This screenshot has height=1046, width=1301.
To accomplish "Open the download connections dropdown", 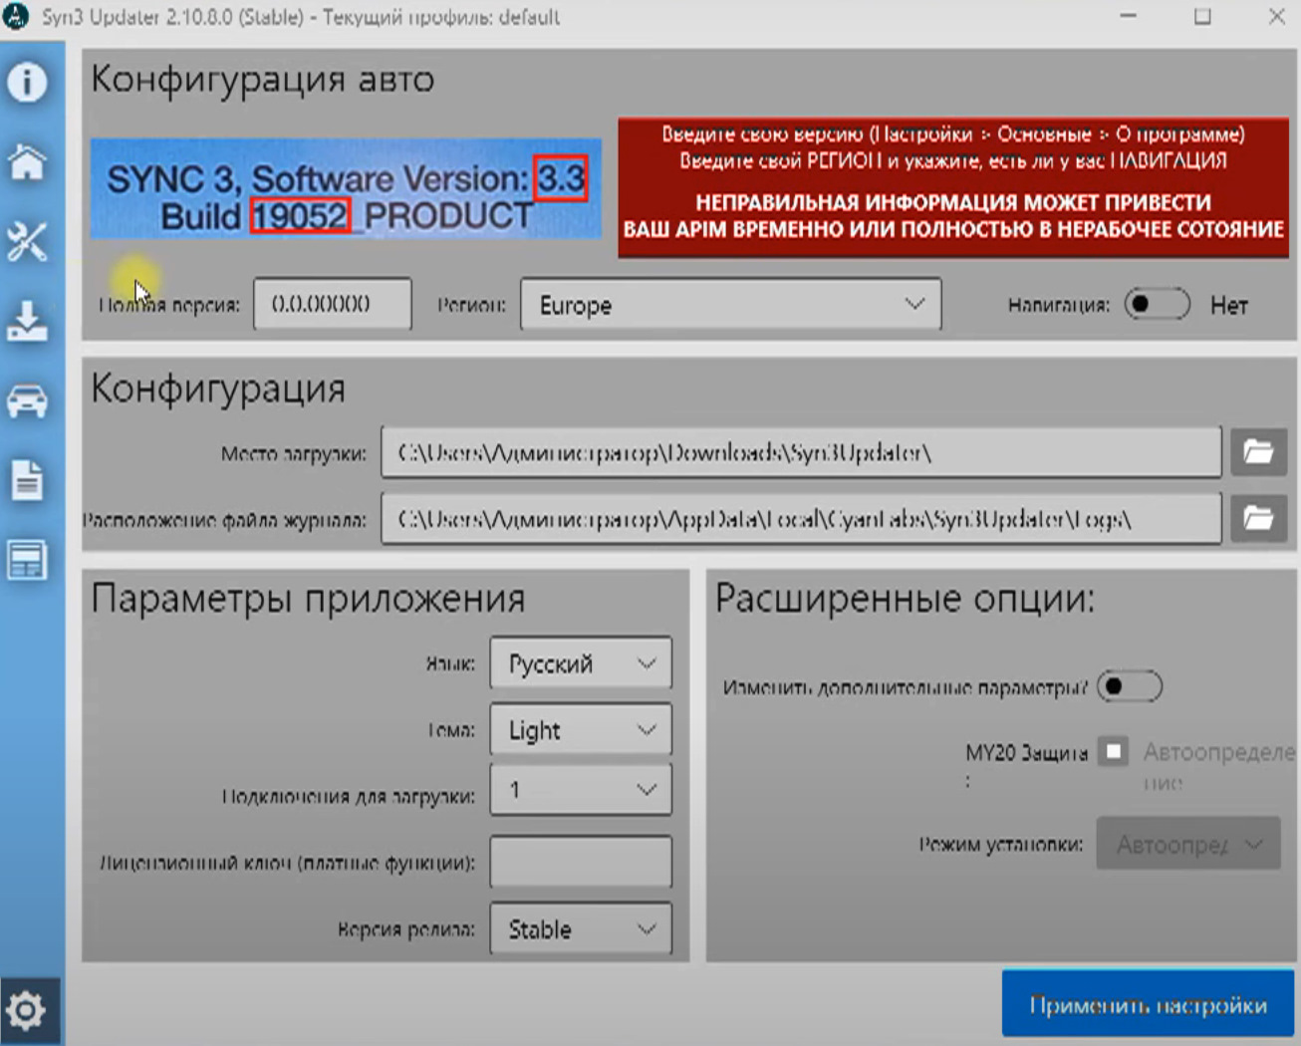I will (x=581, y=790).
